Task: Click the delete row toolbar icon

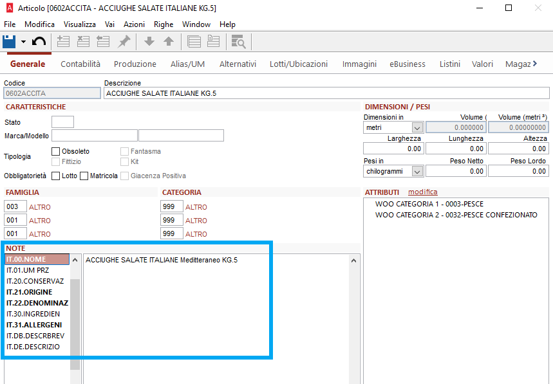Action: [83, 42]
